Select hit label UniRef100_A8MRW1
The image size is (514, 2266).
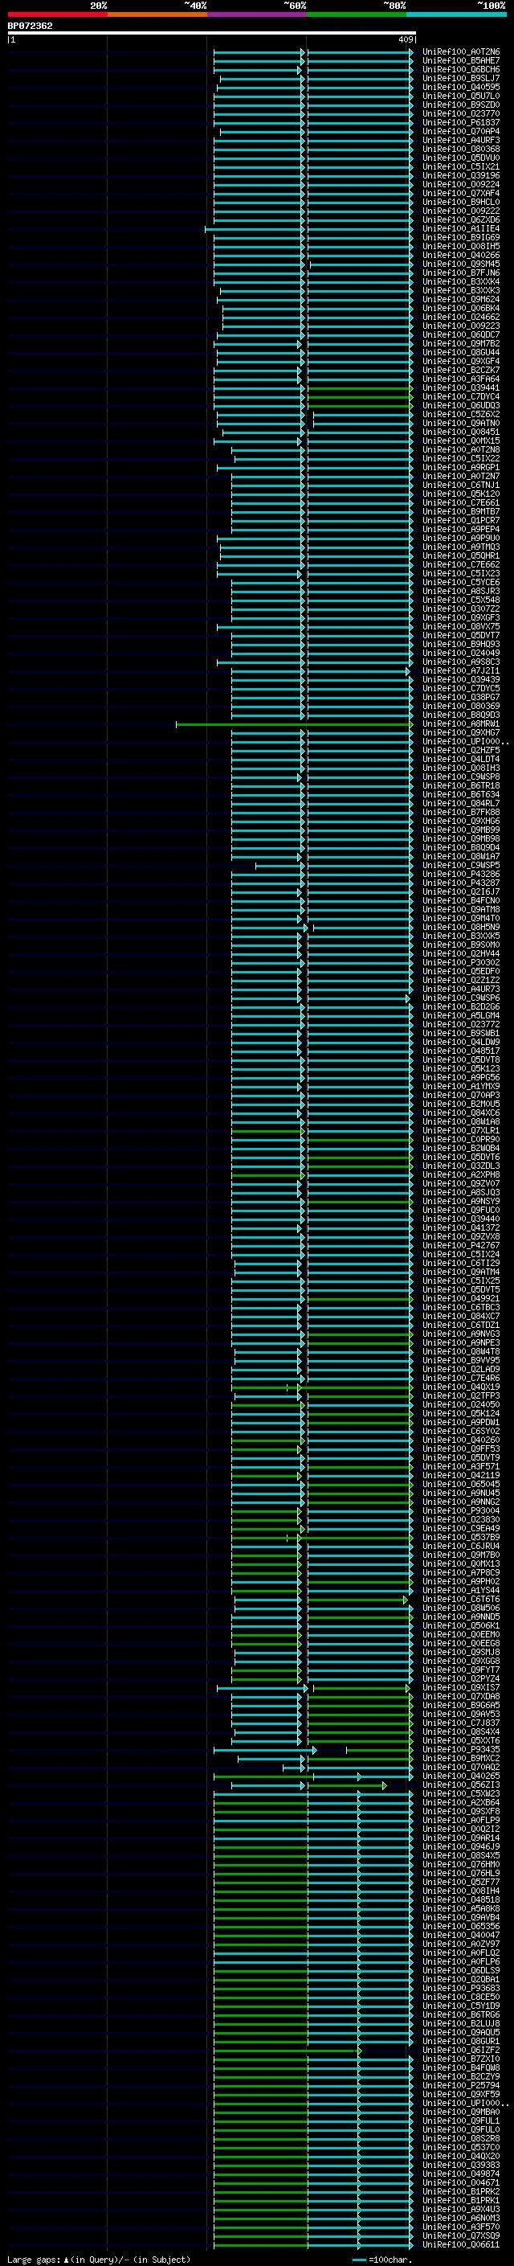(x=461, y=724)
